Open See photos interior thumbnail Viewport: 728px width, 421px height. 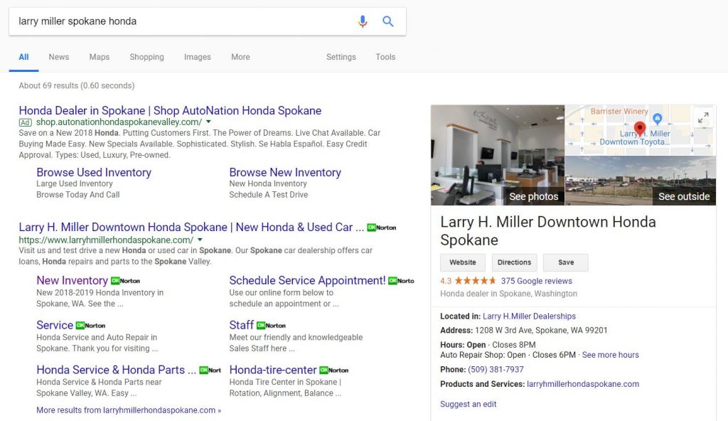click(x=497, y=155)
